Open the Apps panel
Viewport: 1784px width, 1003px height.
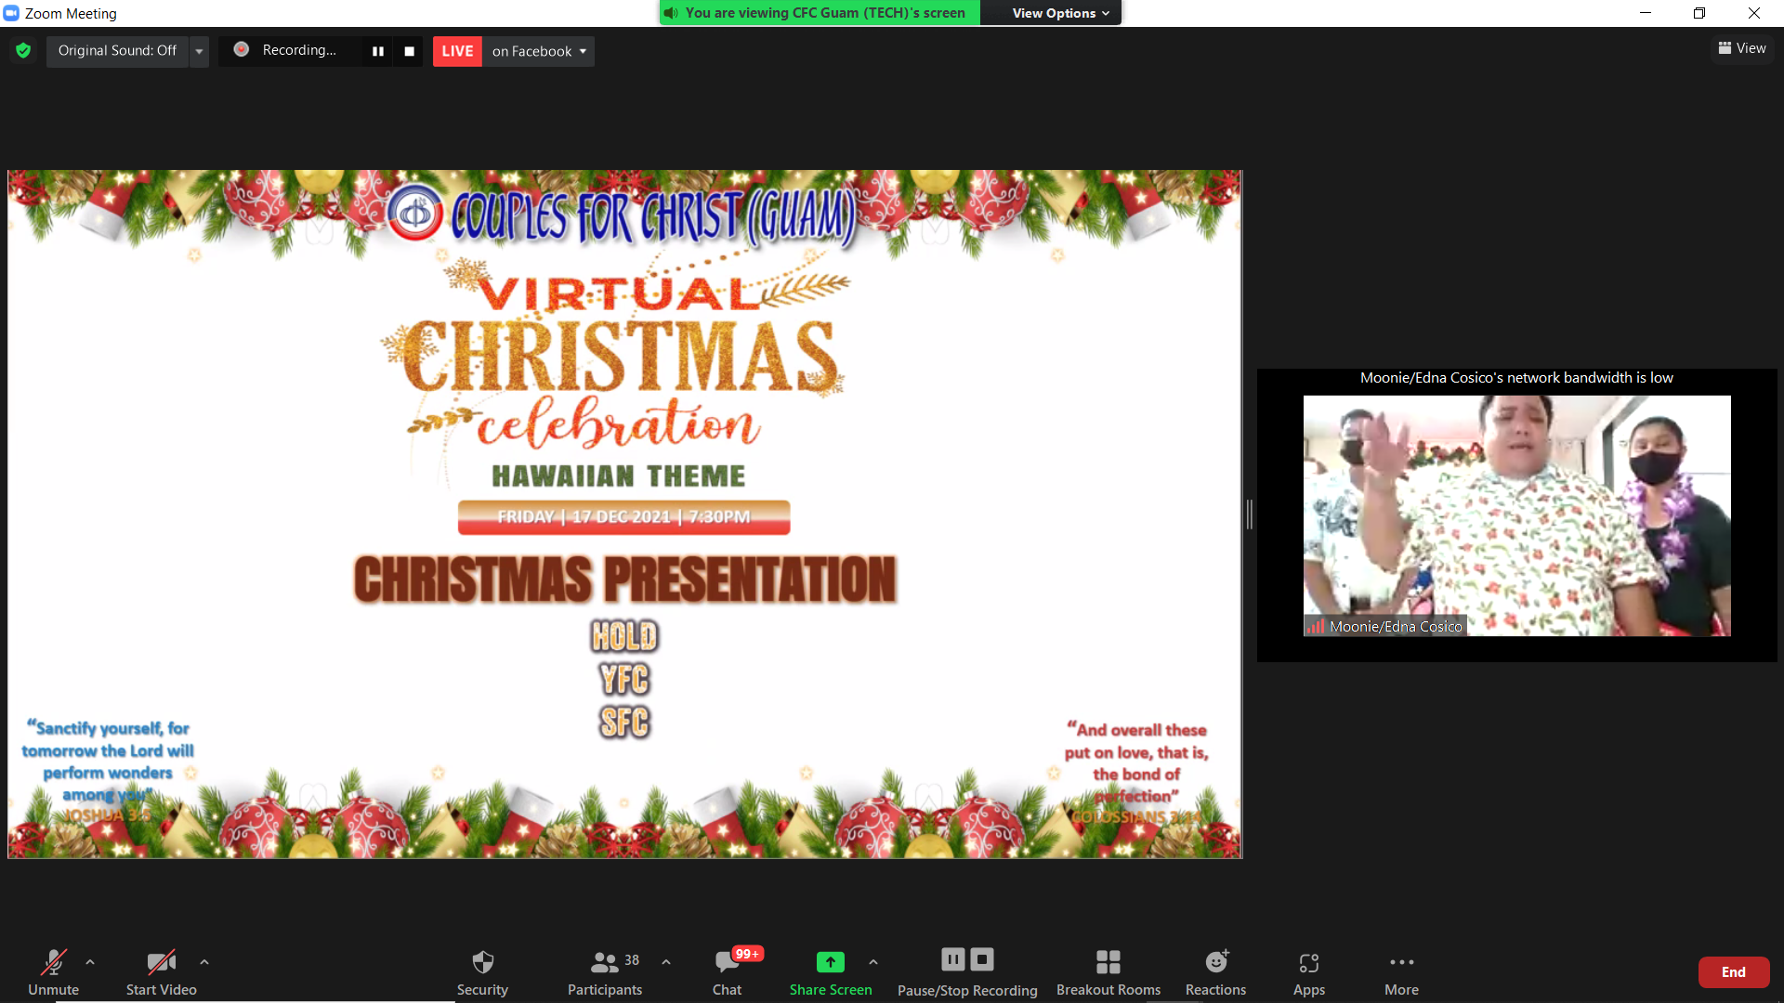[1309, 971]
